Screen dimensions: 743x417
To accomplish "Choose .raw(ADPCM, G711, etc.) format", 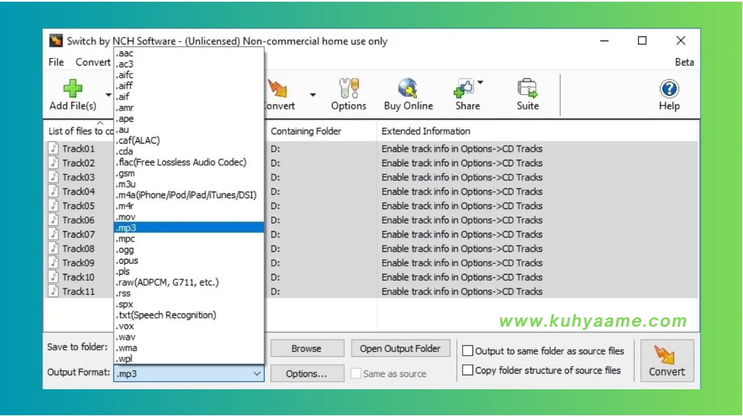I will point(189,282).
